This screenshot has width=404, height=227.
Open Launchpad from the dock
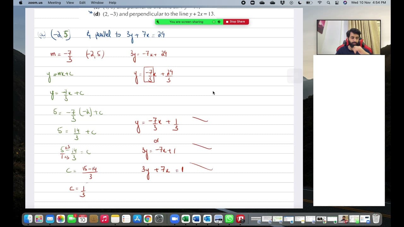(x=39, y=219)
